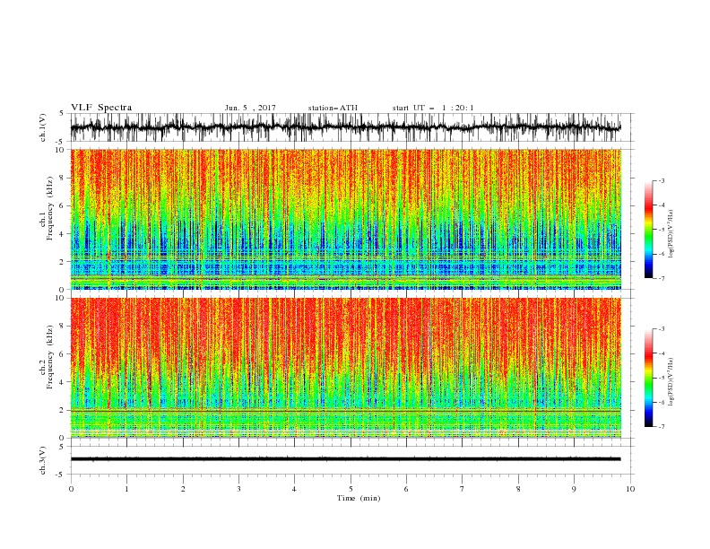Click the "-7" label on ch.1 color scale

(662, 278)
